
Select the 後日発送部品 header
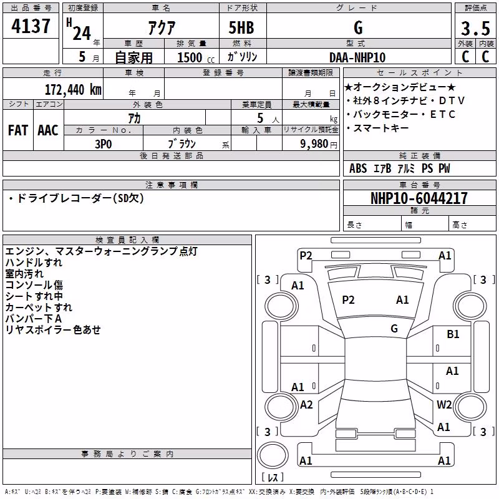171,155
